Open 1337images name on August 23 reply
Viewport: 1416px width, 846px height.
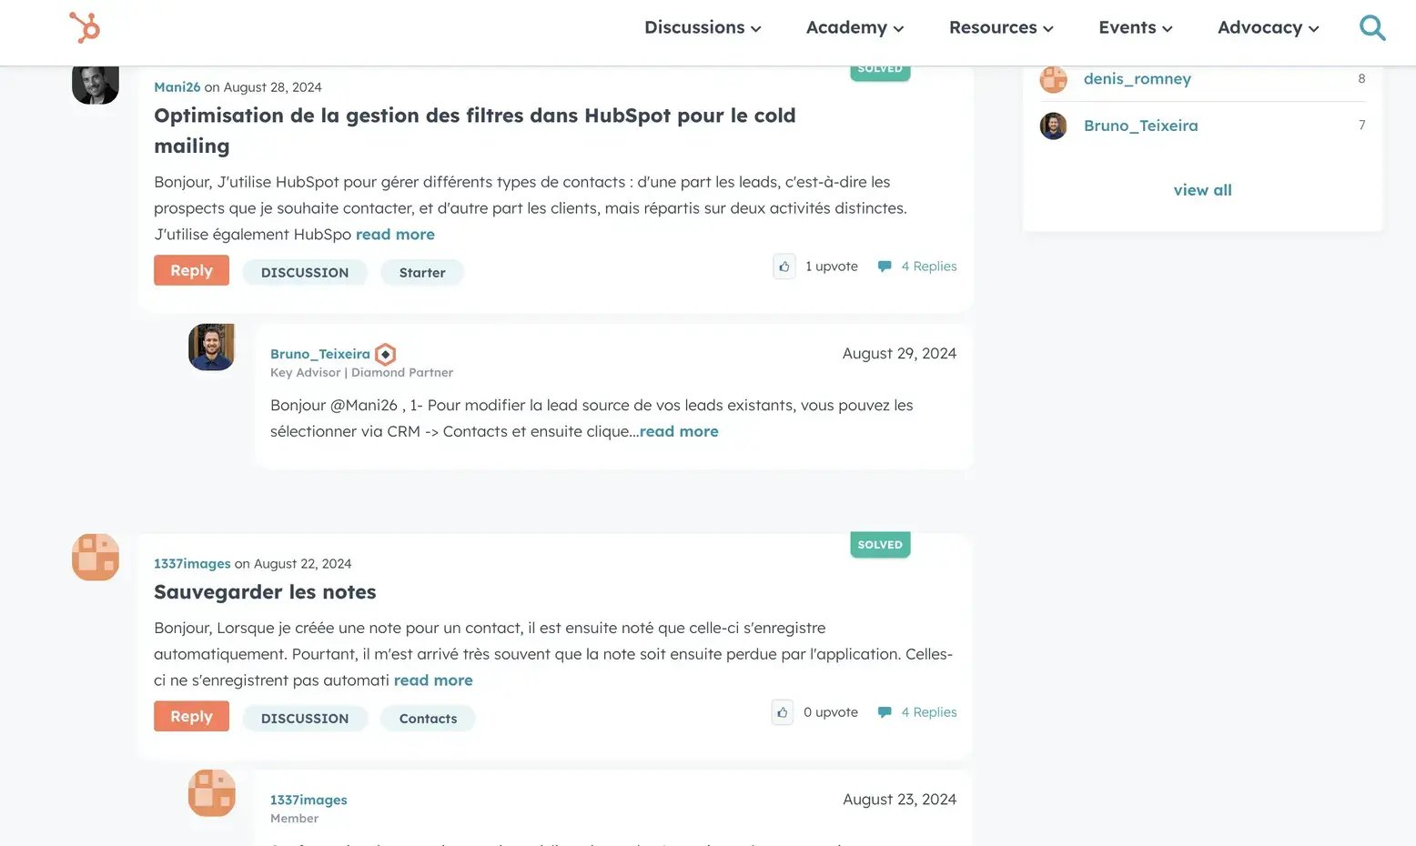[308, 800]
